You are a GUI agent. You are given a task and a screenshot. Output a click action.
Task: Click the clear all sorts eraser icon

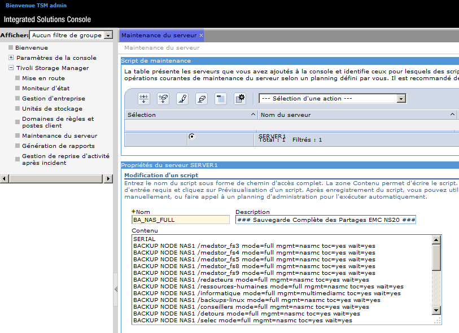[x=202, y=99]
